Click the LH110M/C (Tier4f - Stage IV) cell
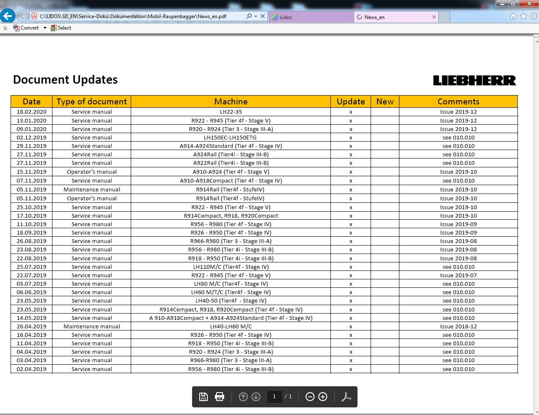The width and height of the screenshot is (539, 415). point(231,267)
